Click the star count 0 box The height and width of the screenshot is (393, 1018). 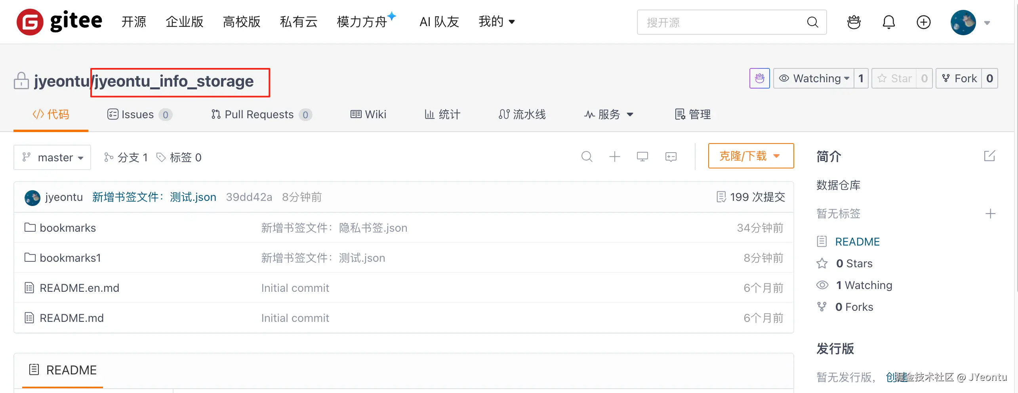pyautogui.click(x=924, y=78)
